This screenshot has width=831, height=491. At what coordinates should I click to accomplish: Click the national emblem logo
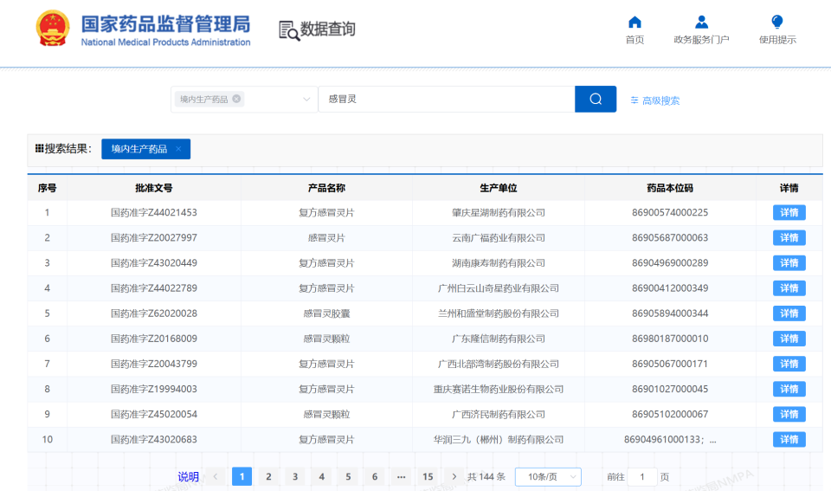click(53, 29)
